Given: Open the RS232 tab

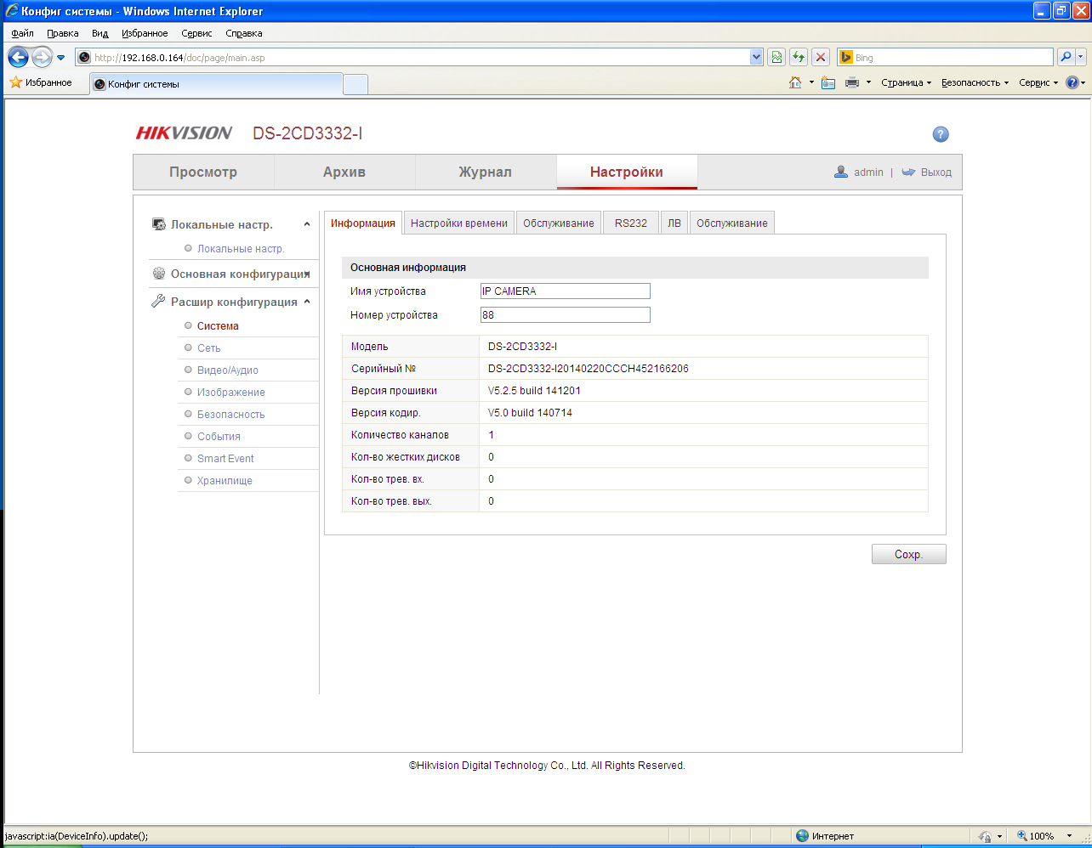Looking at the screenshot, I should point(631,223).
